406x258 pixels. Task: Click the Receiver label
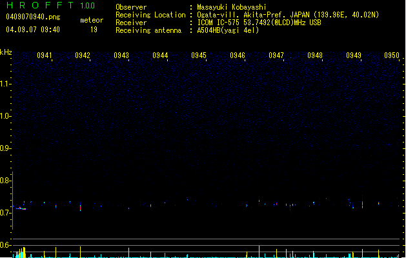tap(131, 23)
